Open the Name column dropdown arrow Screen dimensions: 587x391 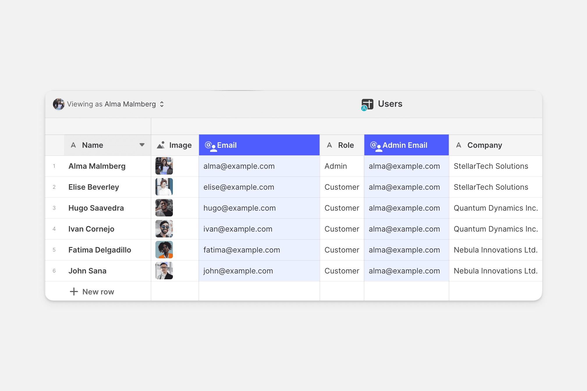(142, 145)
